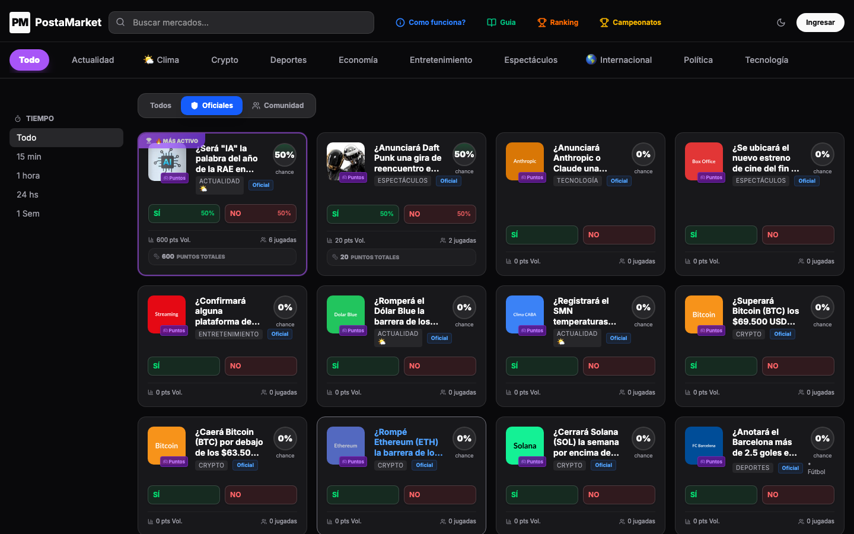Choose SÍ on the Daft Punk market
This screenshot has width=854, height=534.
pos(363,214)
